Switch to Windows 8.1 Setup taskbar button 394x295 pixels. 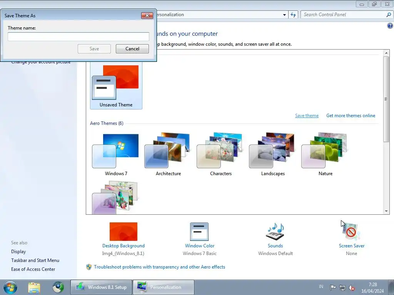point(101,287)
